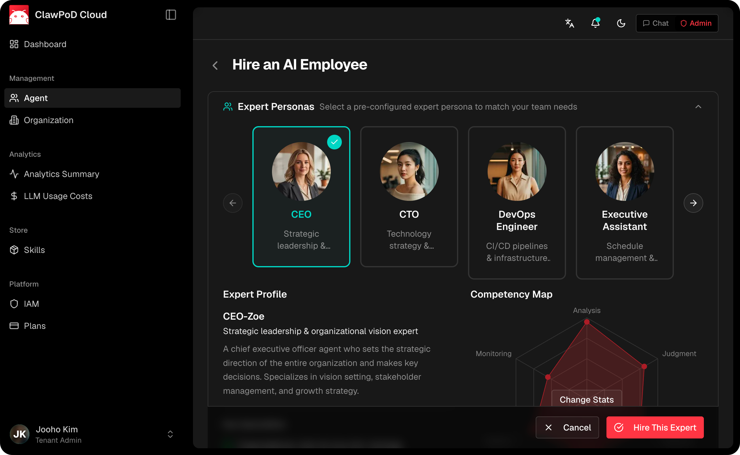
Task: Click the ClawPoD Cloud logo
Action: click(19, 15)
